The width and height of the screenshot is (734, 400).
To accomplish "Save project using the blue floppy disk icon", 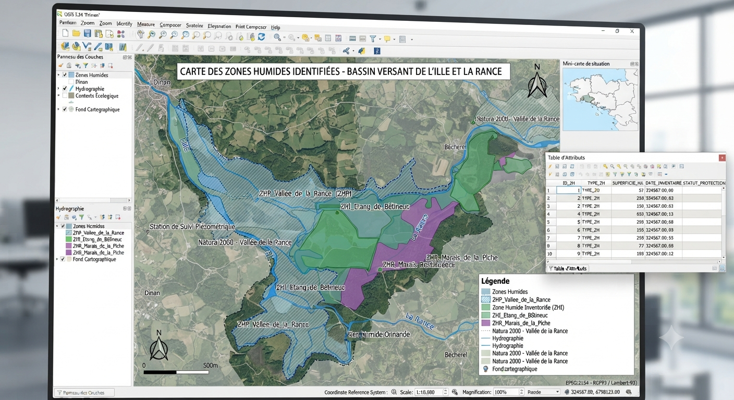I will 88,34.
